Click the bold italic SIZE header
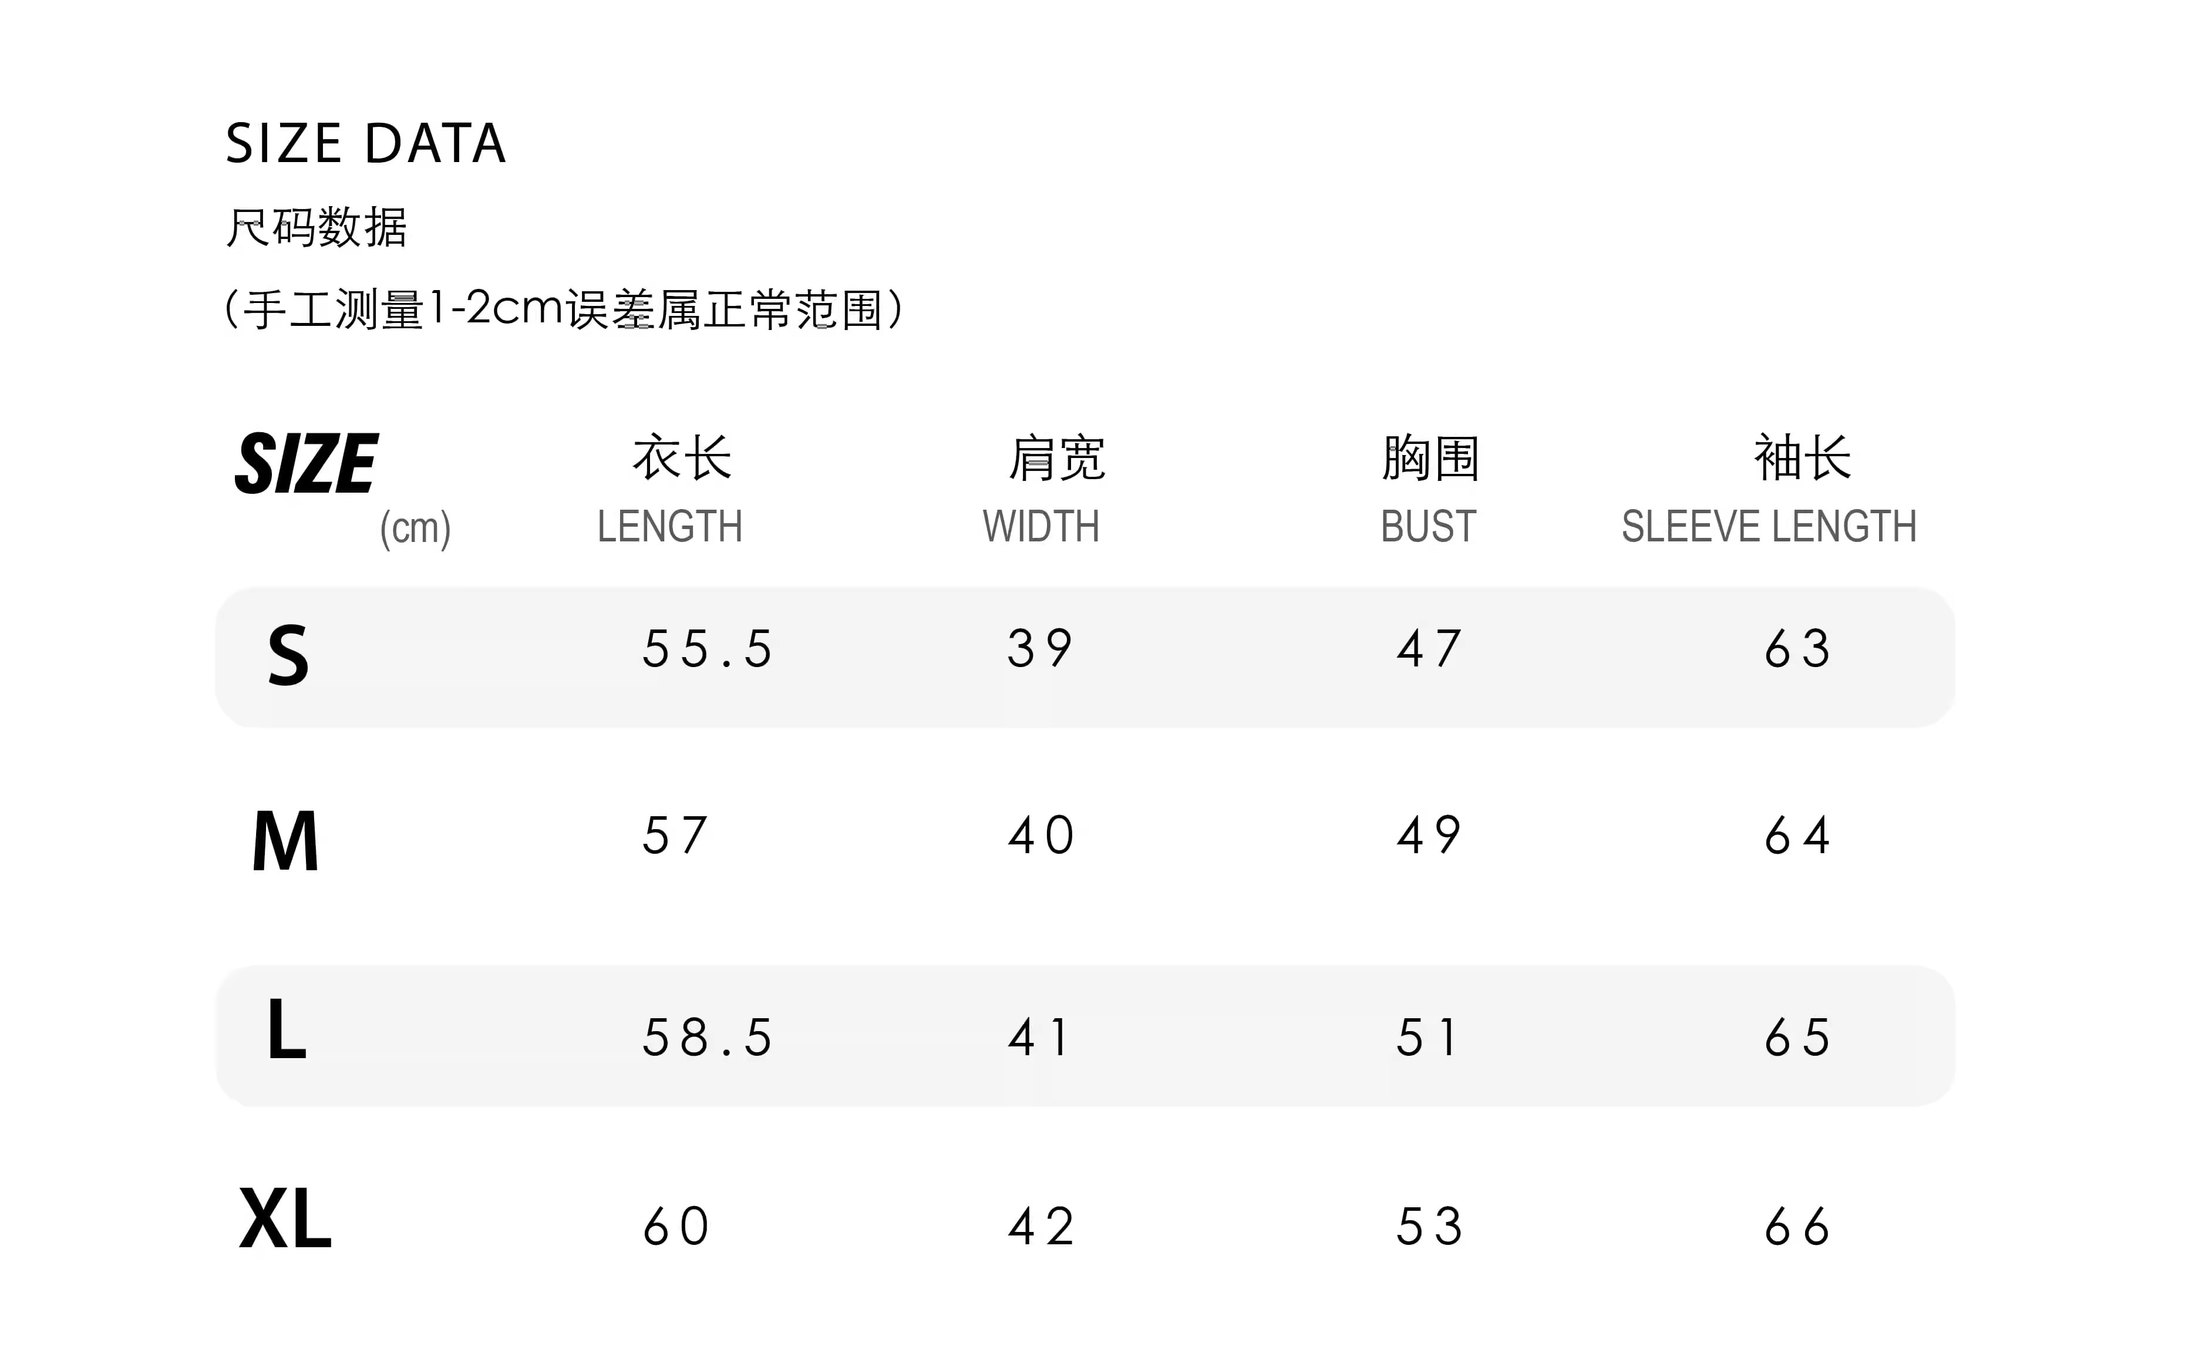The image size is (2202, 1367). (307, 464)
